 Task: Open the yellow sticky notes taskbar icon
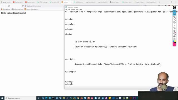coord(110,98)
